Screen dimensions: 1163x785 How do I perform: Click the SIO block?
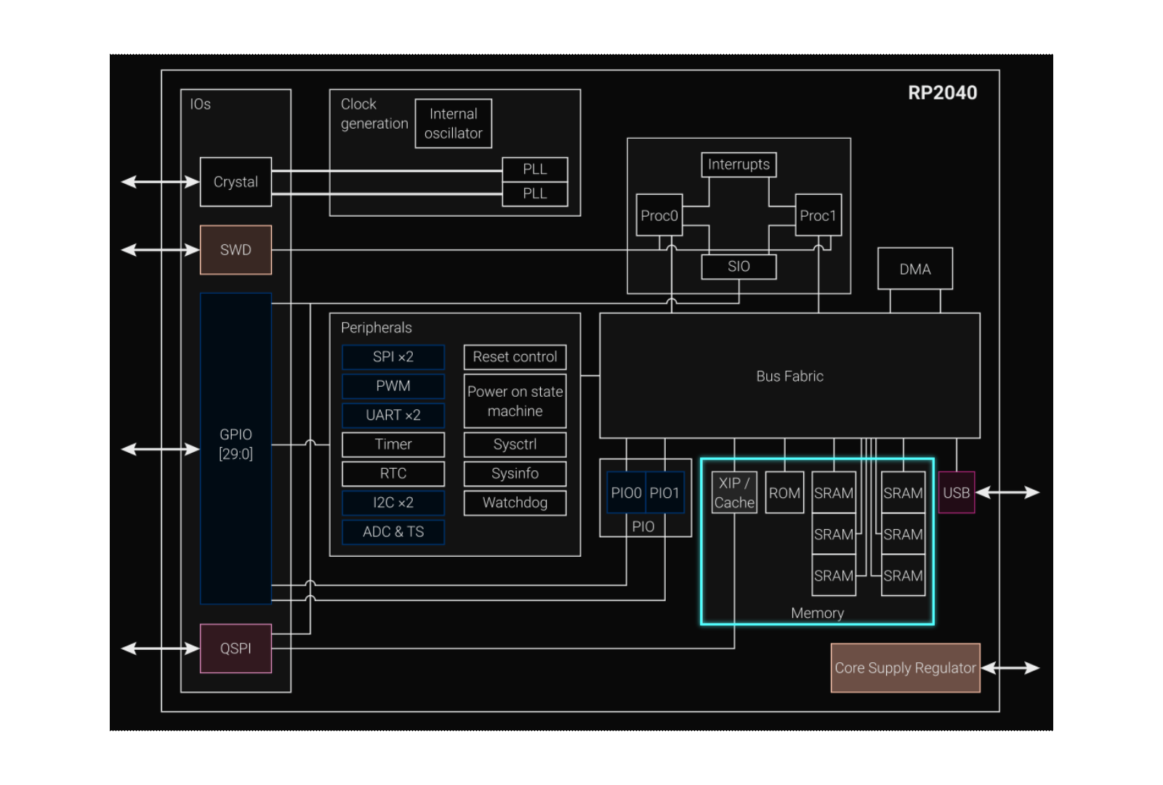739,267
